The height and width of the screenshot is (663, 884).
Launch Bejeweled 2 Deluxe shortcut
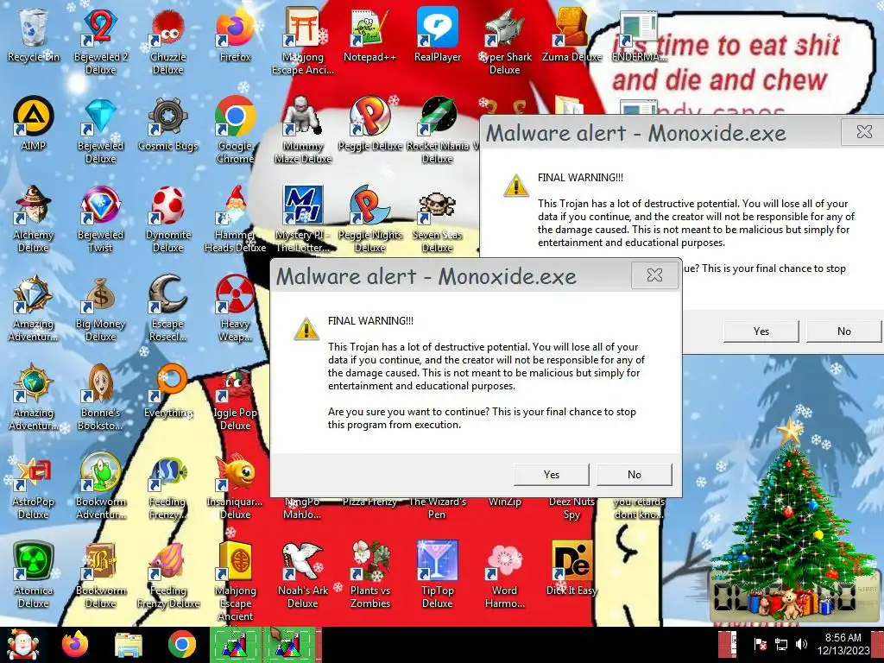point(100,41)
